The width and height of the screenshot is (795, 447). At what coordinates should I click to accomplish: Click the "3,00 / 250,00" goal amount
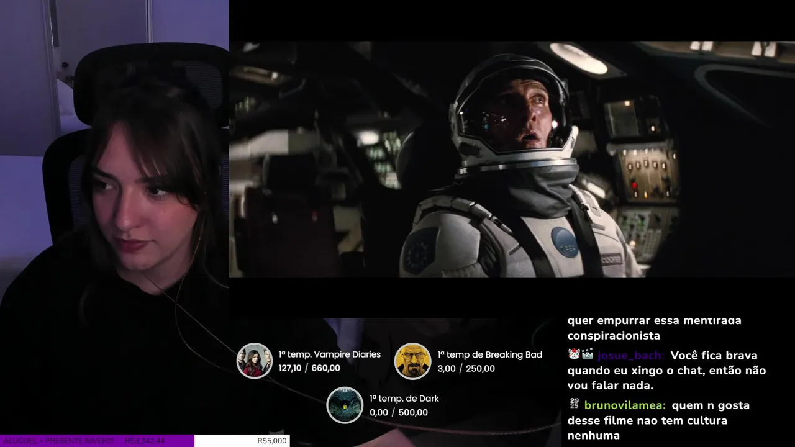pyautogui.click(x=466, y=369)
